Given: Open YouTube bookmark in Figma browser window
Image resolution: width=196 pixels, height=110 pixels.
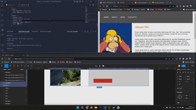Looking at the screenshot, I should click(61, 62).
